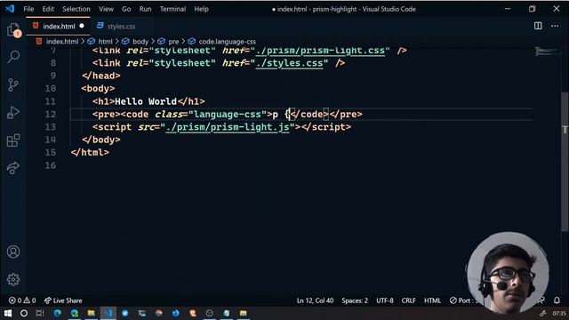Split the editor to the right

[x=538, y=26]
